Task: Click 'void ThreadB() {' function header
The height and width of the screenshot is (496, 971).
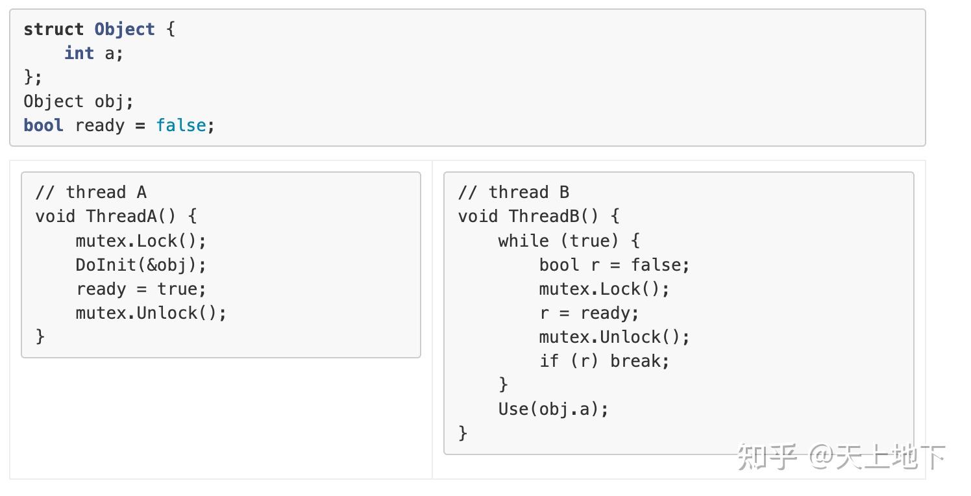Action: pos(538,216)
